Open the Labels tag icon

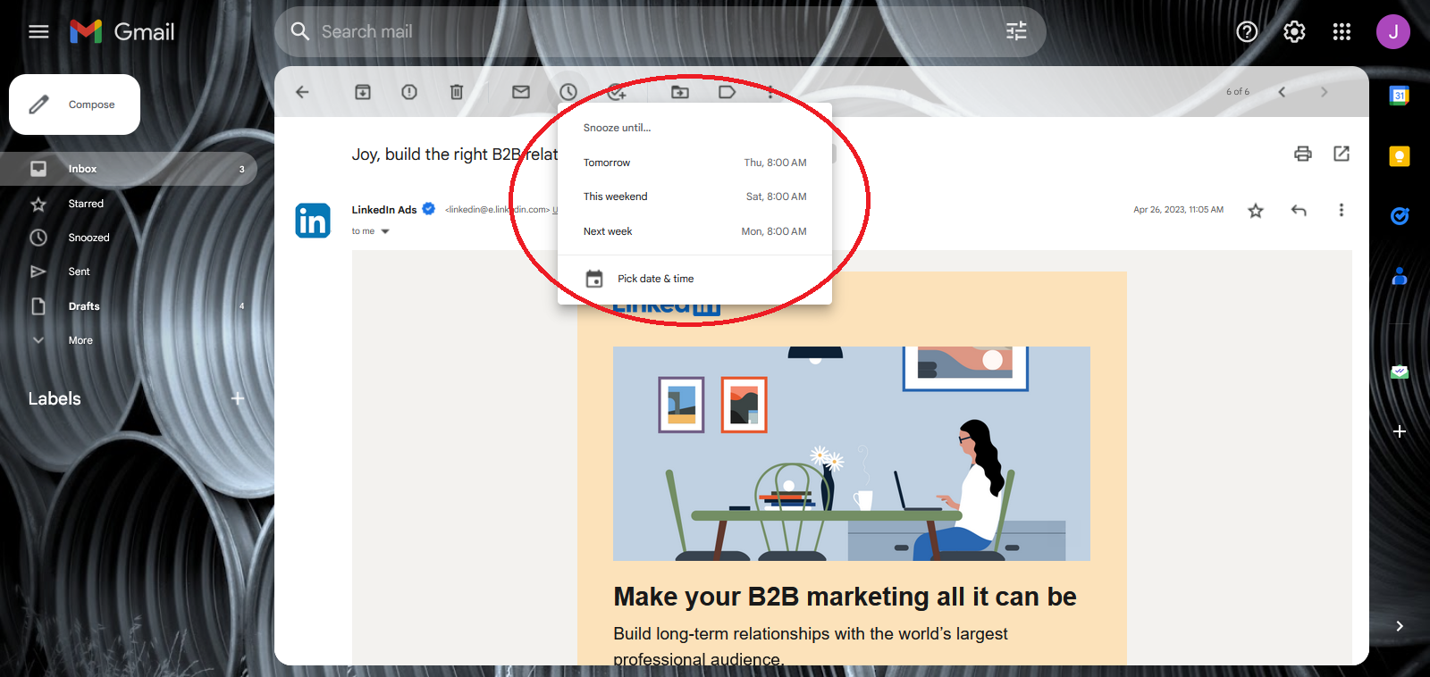point(727,92)
